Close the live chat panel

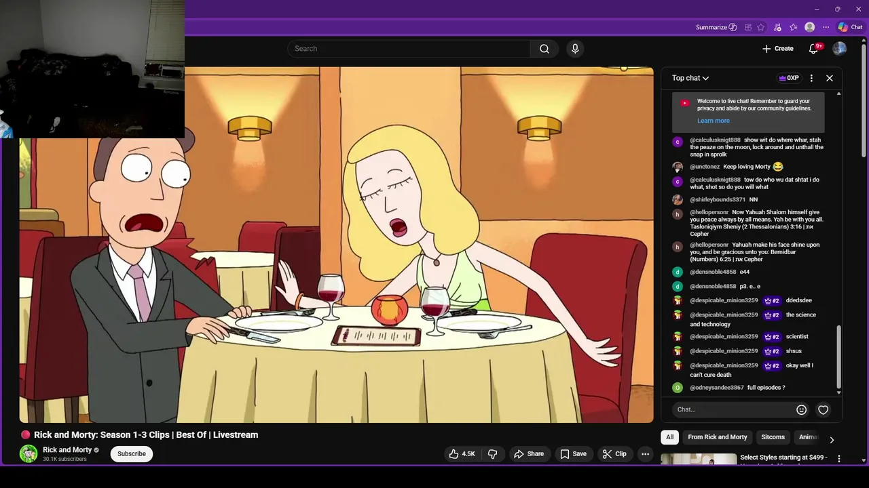pyautogui.click(x=829, y=78)
